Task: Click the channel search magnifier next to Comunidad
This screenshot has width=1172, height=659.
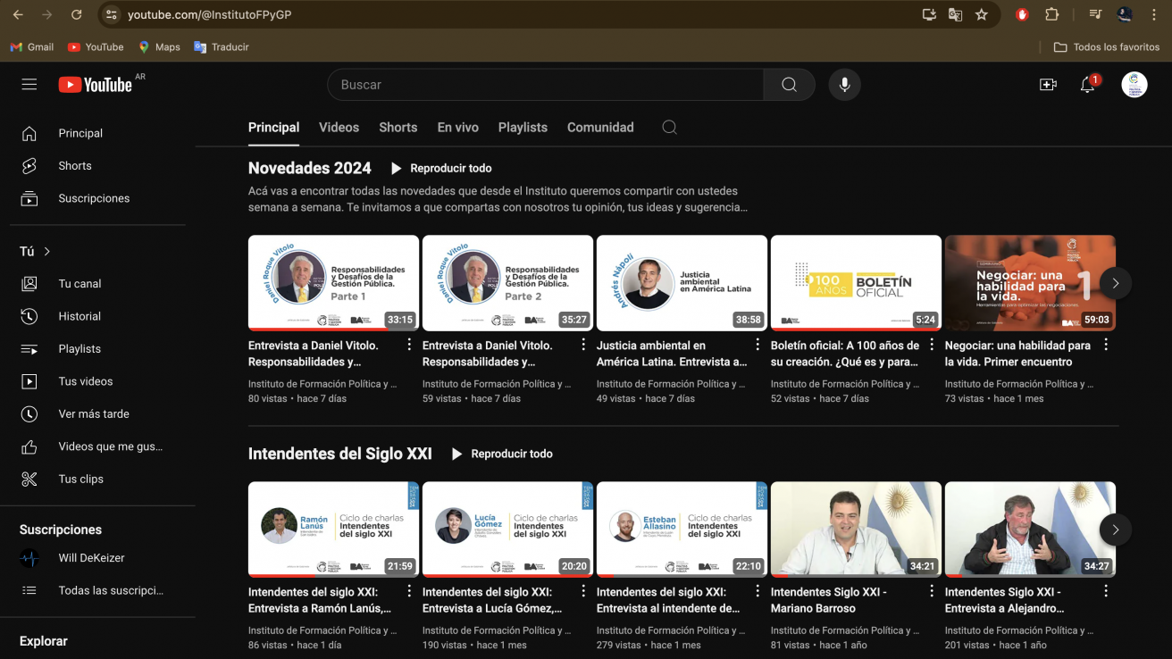Action: 669,128
